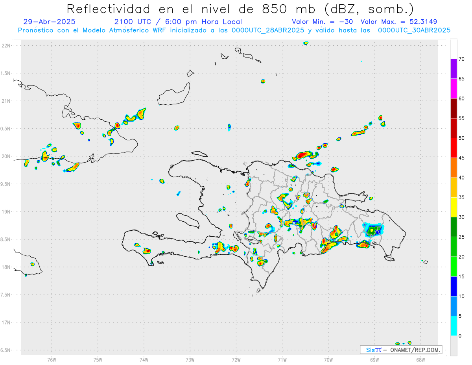This screenshot has height=365, width=472.
Task: Click the colorbar label '5'
Action: pyautogui.click(x=460, y=316)
